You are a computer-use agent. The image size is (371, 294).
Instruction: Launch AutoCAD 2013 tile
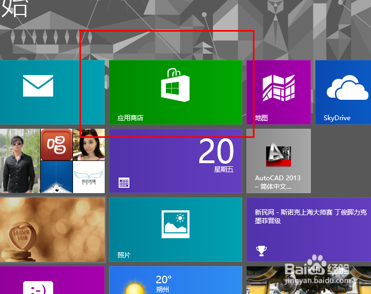(279, 161)
